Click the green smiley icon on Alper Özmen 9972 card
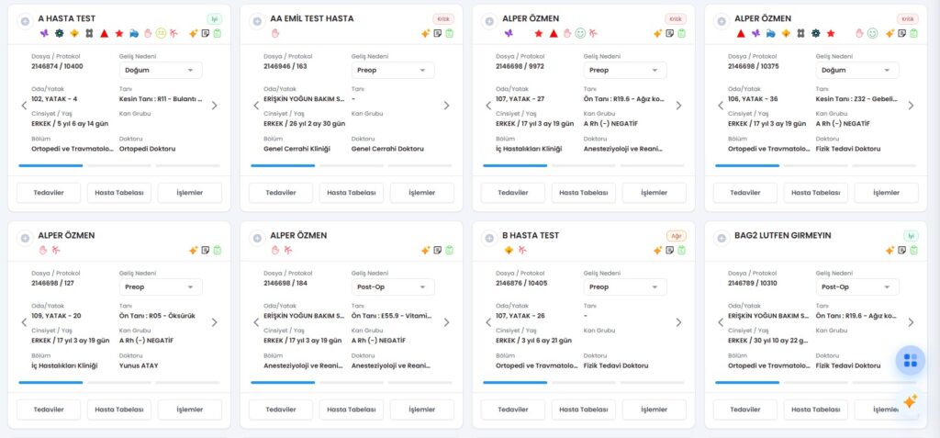 coord(580,34)
